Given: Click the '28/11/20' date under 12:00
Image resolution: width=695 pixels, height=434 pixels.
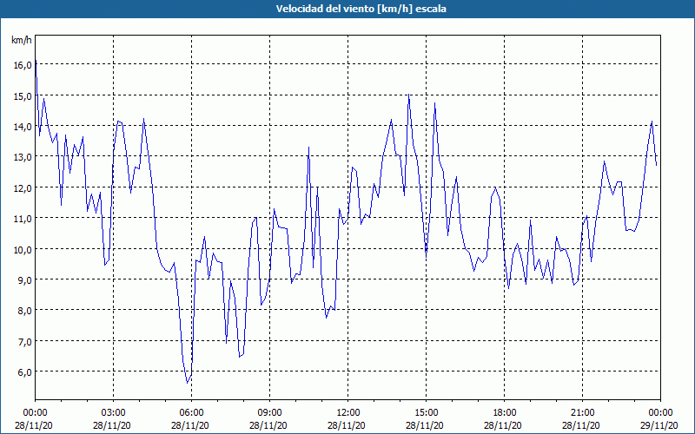Looking at the screenshot, I should coord(347,425).
